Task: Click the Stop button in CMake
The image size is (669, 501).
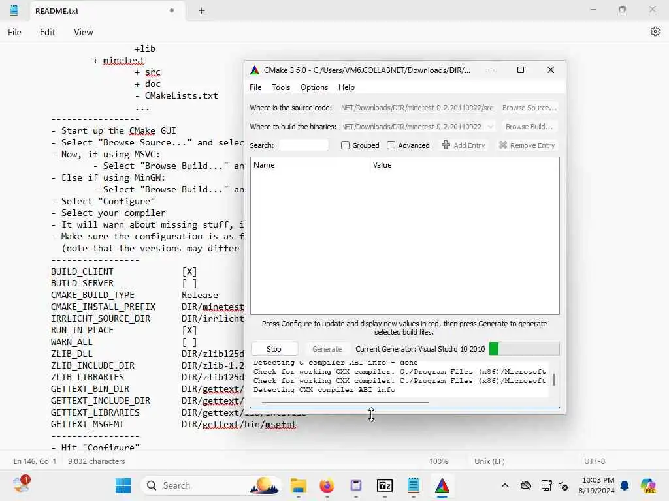Action: click(274, 349)
